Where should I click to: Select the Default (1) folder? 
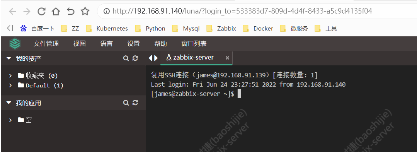tap(41, 85)
